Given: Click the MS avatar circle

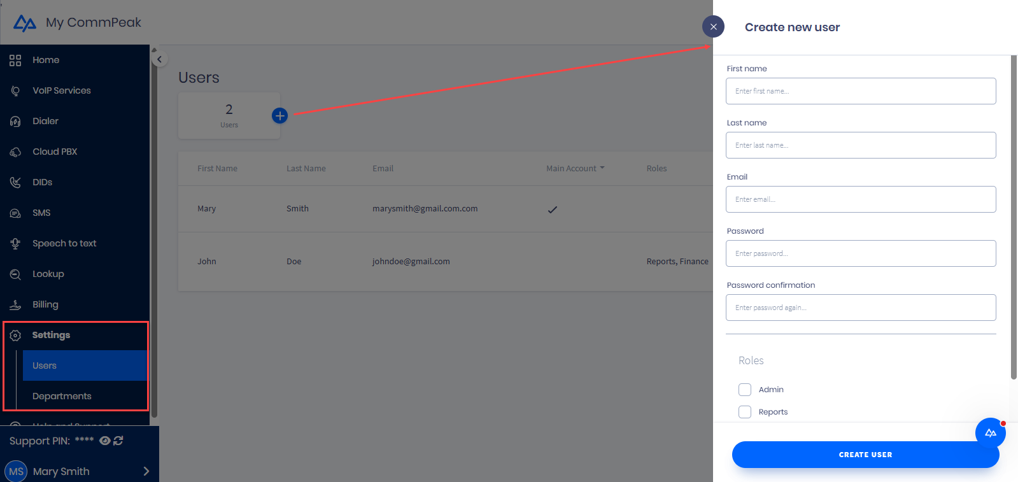Looking at the screenshot, I should [x=16, y=471].
